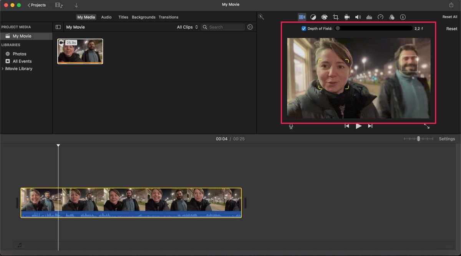Switch to the Audio tab

[106, 17]
